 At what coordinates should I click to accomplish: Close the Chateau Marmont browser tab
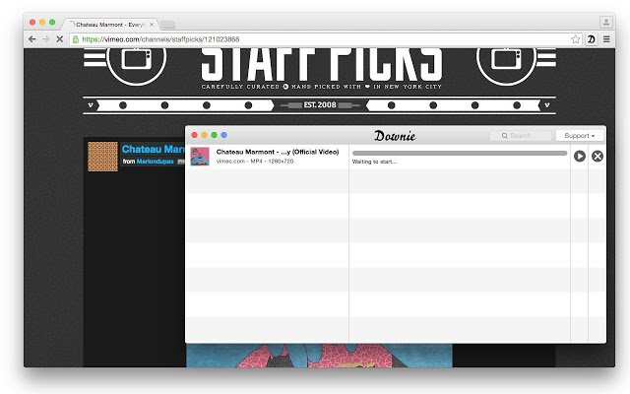pos(152,25)
